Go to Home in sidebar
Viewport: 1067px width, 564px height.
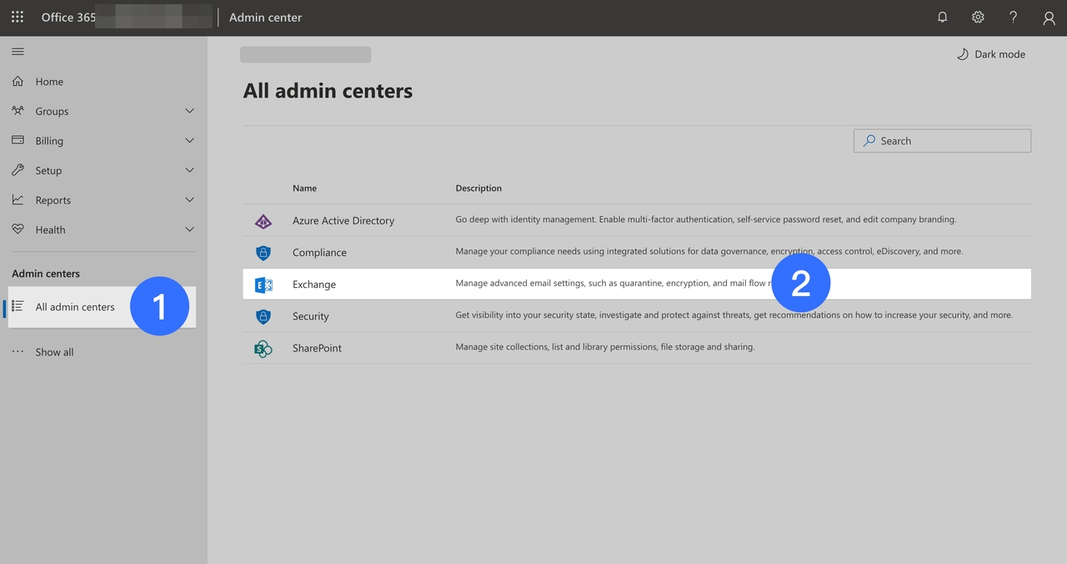click(49, 82)
